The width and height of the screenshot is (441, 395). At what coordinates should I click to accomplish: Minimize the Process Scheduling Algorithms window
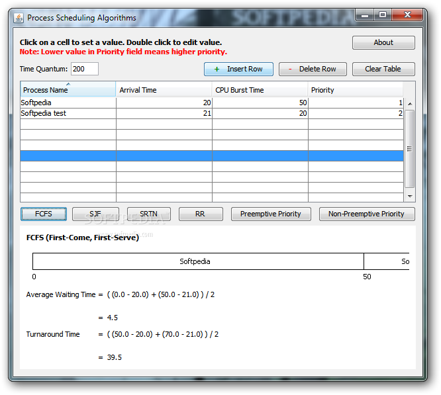pyautogui.click(x=365, y=15)
